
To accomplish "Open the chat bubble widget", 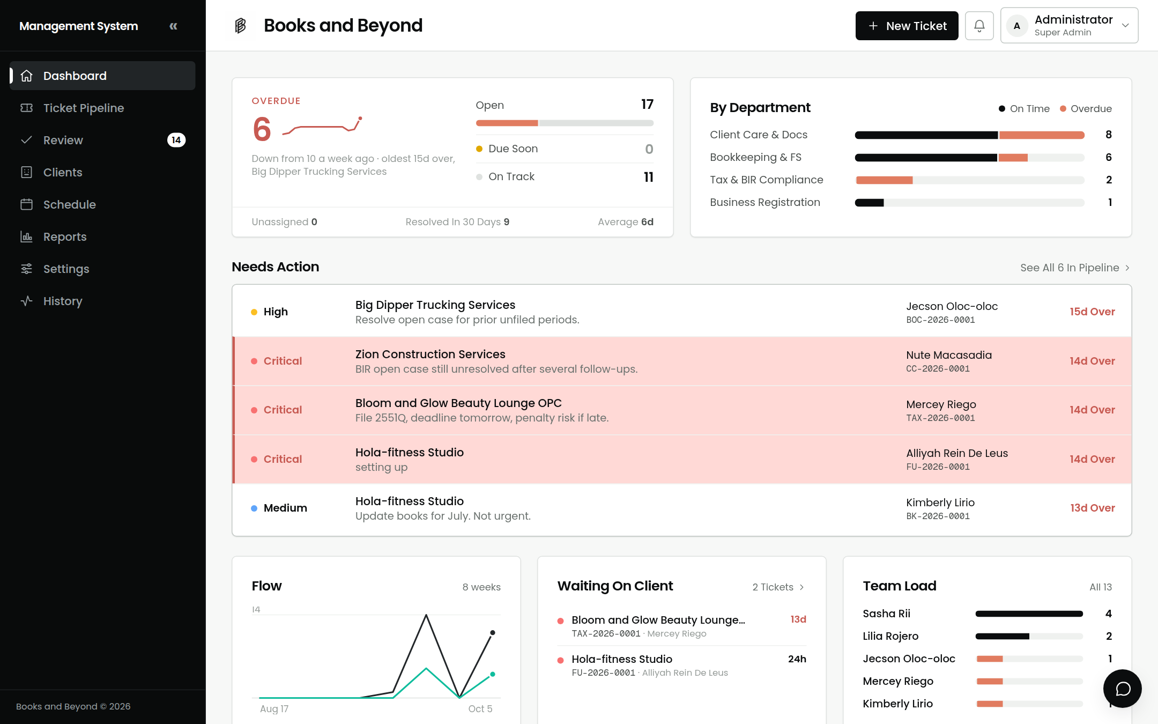I will 1122,689.
